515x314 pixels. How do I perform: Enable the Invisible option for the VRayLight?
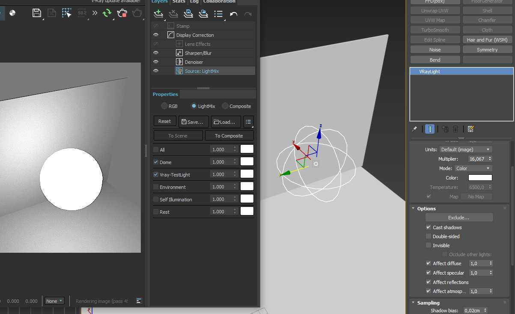(x=429, y=245)
